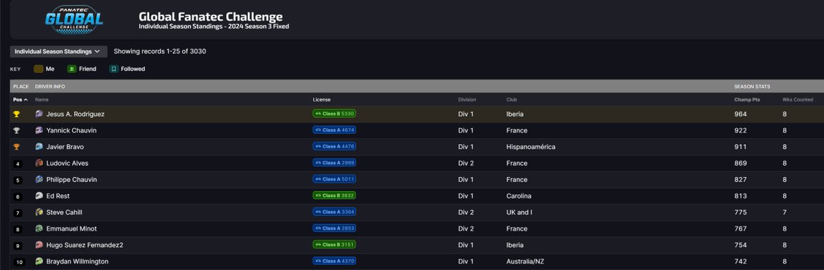
Task: Click the Class A 3364 license badge
Action: click(x=334, y=212)
